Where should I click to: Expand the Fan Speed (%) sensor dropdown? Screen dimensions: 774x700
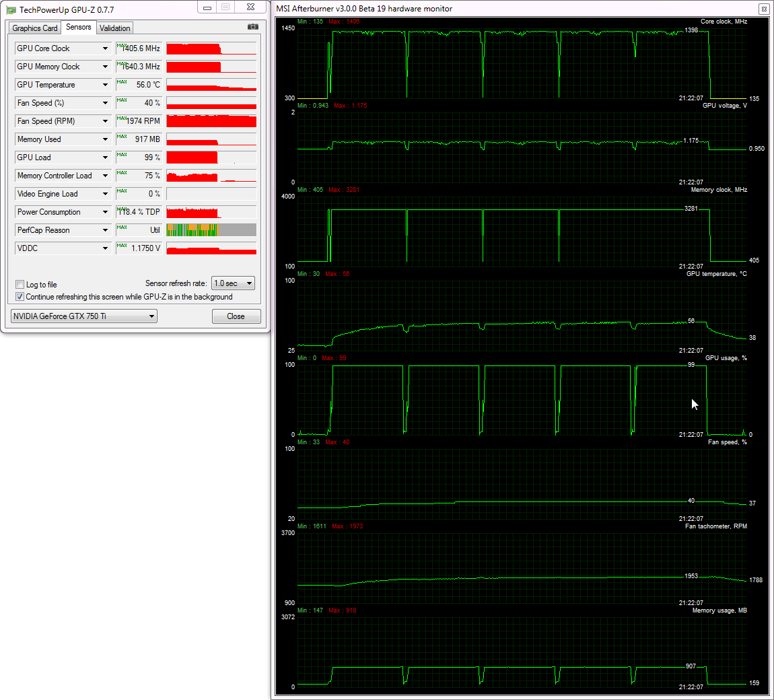coord(104,103)
